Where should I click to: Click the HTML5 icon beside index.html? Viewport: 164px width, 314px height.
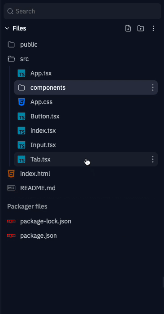[11, 174]
